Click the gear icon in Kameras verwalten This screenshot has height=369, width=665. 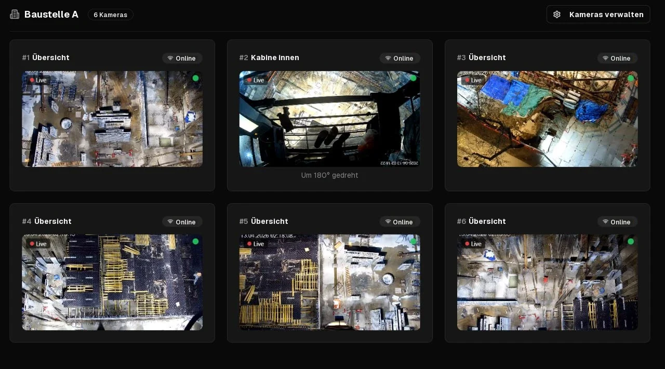tap(557, 15)
